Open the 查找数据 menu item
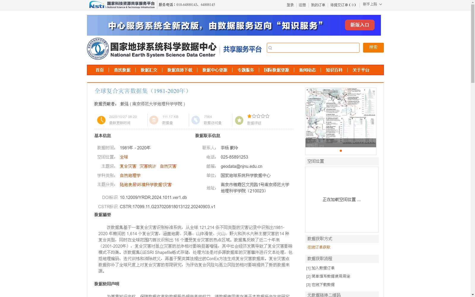475x297 pixels. [x=122, y=70]
